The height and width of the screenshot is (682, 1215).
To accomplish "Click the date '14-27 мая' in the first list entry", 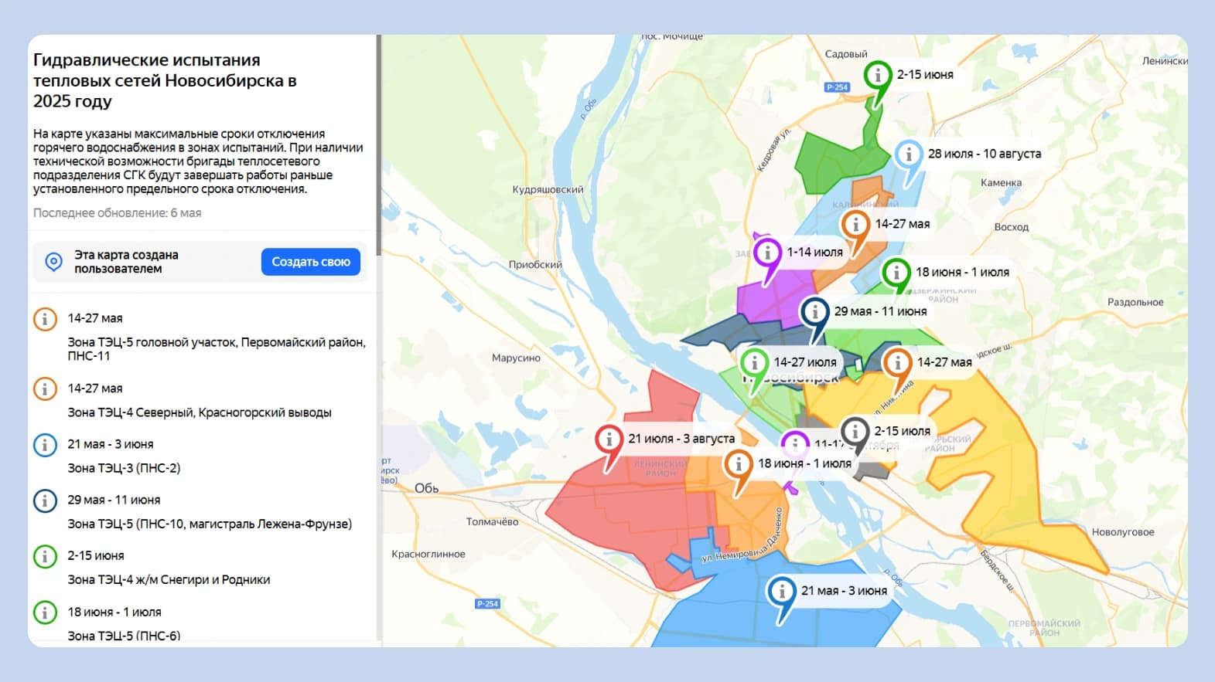I will click(x=95, y=318).
